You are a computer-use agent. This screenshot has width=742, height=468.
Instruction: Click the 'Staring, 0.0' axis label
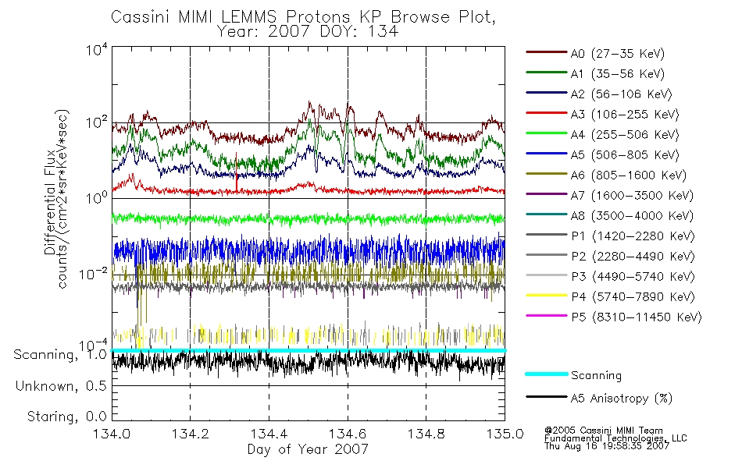tap(66, 417)
